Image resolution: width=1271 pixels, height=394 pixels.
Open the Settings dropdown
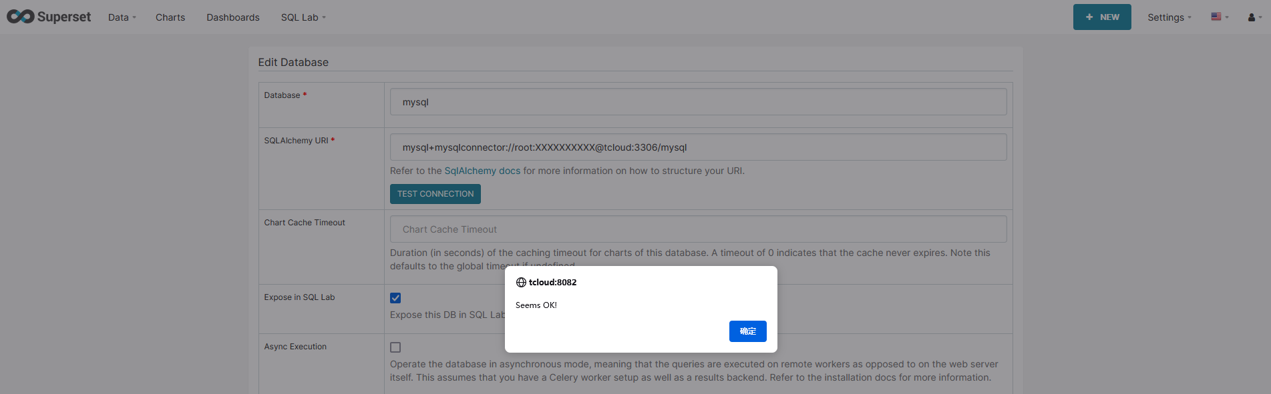[1169, 17]
